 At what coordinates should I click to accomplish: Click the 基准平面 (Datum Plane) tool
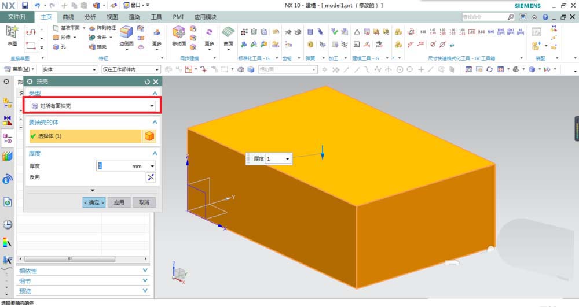[x=68, y=28]
